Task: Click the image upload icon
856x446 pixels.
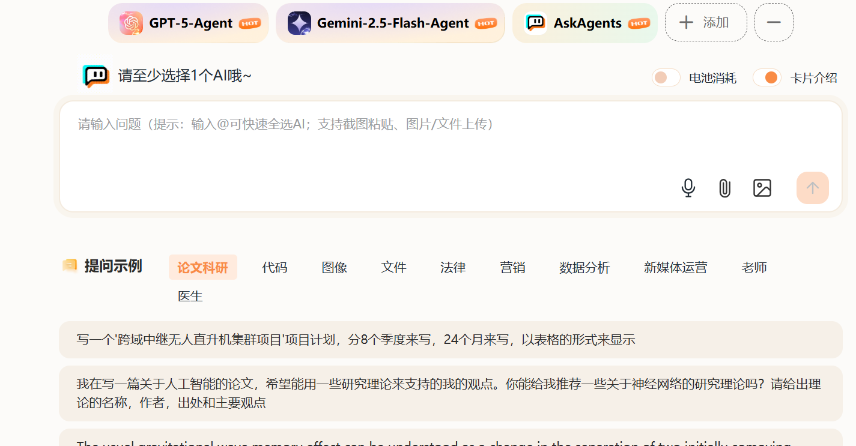Action: tap(762, 188)
